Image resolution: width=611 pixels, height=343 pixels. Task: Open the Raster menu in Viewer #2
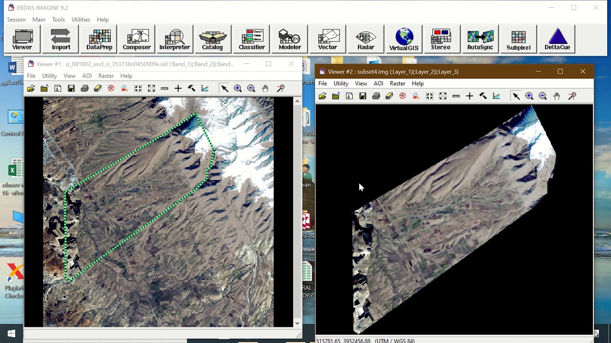tap(398, 83)
